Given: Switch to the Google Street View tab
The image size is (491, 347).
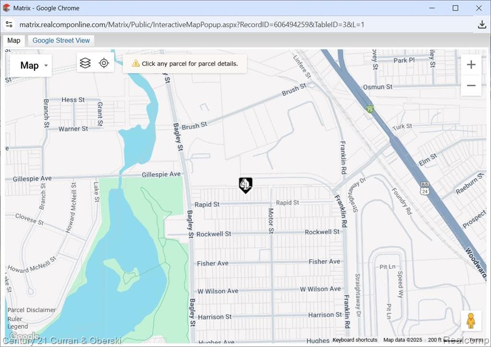Looking at the screenshot, I should (x=61, y=40).
